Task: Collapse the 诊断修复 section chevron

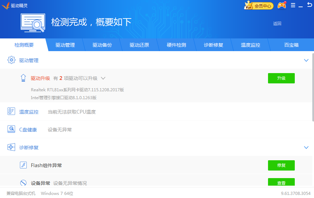Action: [306, 148]
